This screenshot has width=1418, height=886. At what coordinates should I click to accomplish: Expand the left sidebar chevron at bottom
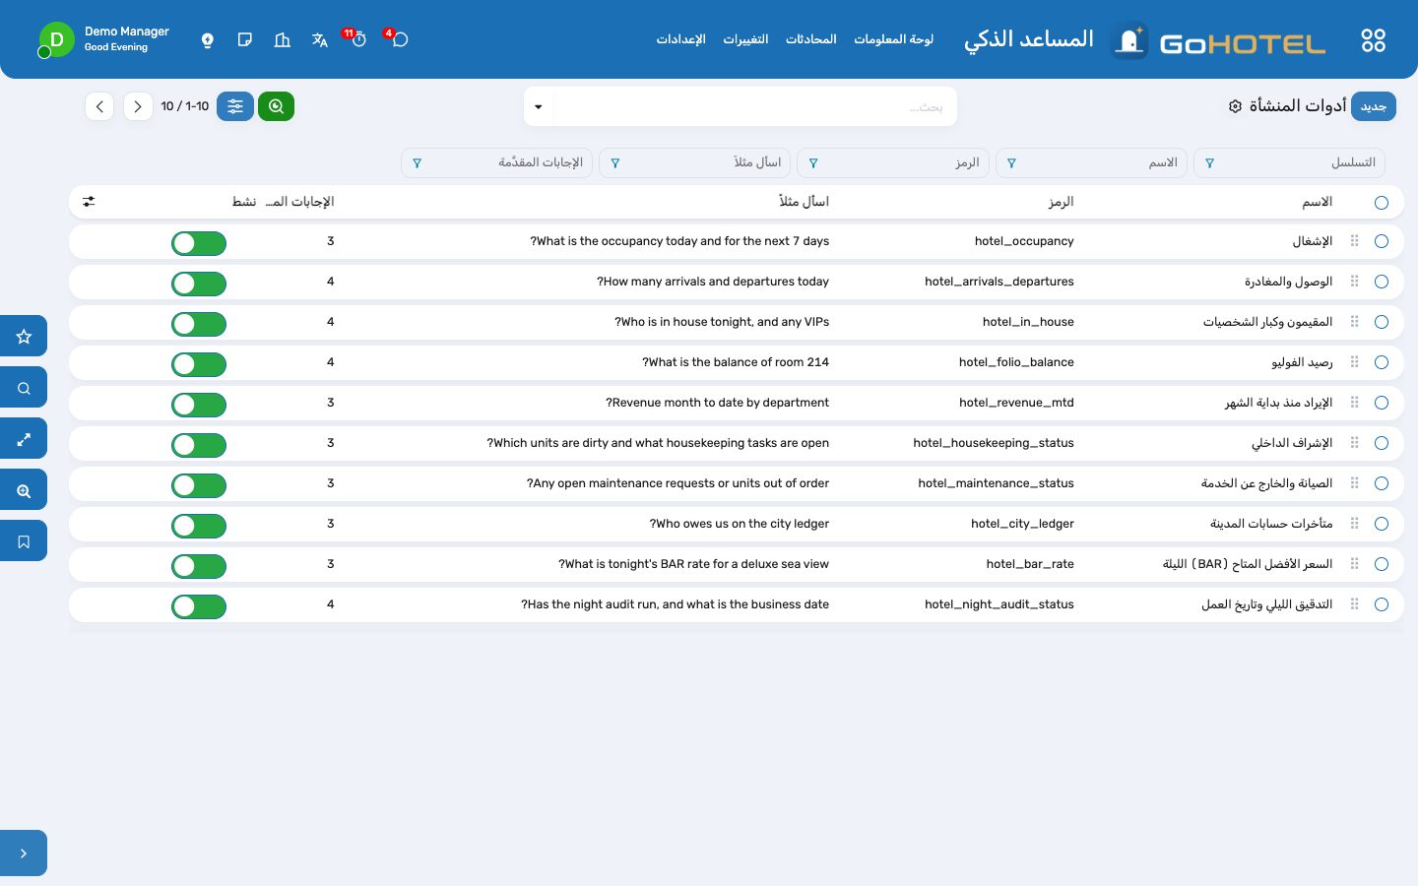click(24, 854)
